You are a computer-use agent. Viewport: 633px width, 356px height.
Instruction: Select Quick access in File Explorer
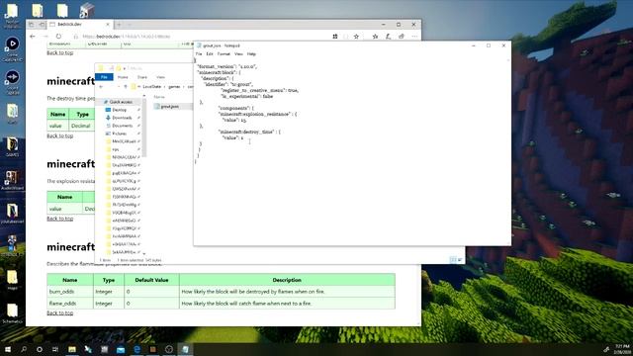[121, 102]
